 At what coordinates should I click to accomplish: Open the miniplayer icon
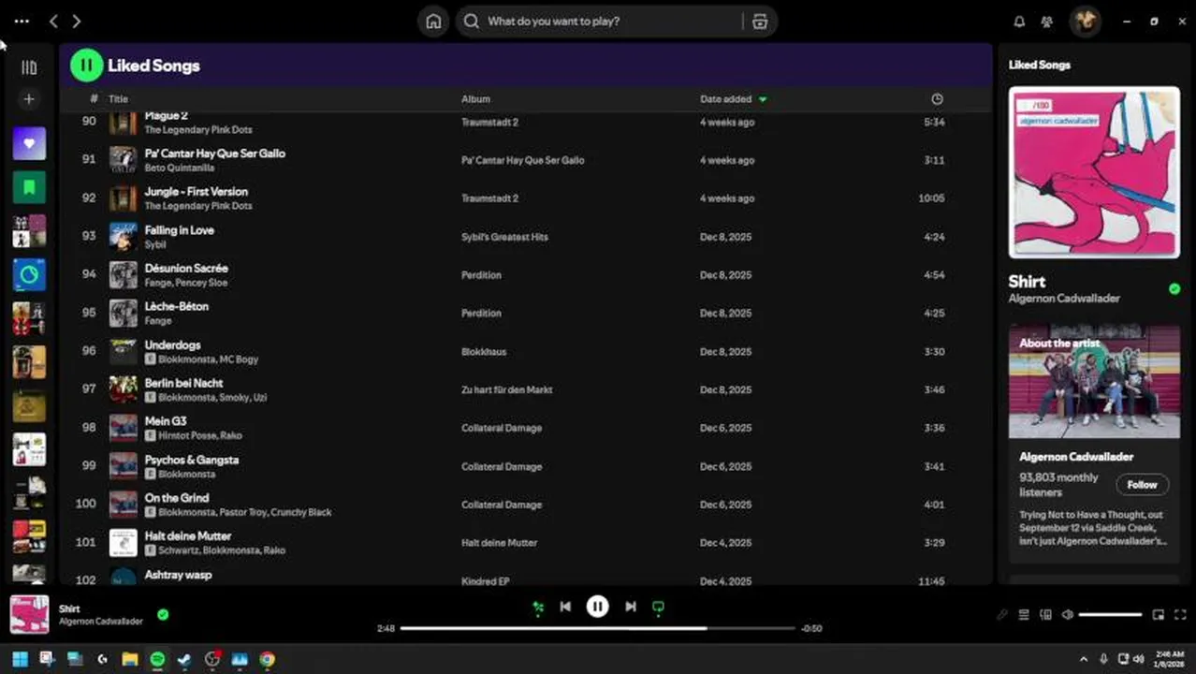coord(1159,615)
